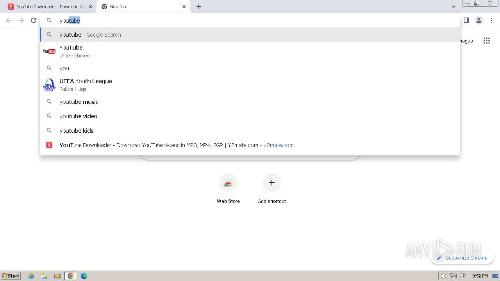Click the Show desktop tray icon
The width and height of the screenshot is (500, 281).
click(495, 276)
